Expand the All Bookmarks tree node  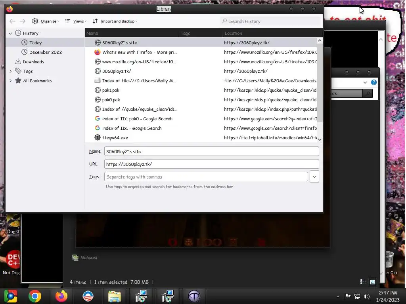(x=10, y=81)
